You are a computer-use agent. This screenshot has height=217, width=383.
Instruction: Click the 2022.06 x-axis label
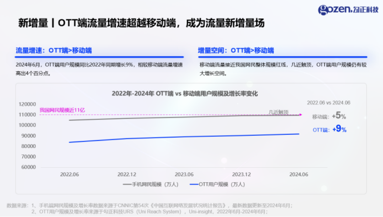(x=70, y=174)
